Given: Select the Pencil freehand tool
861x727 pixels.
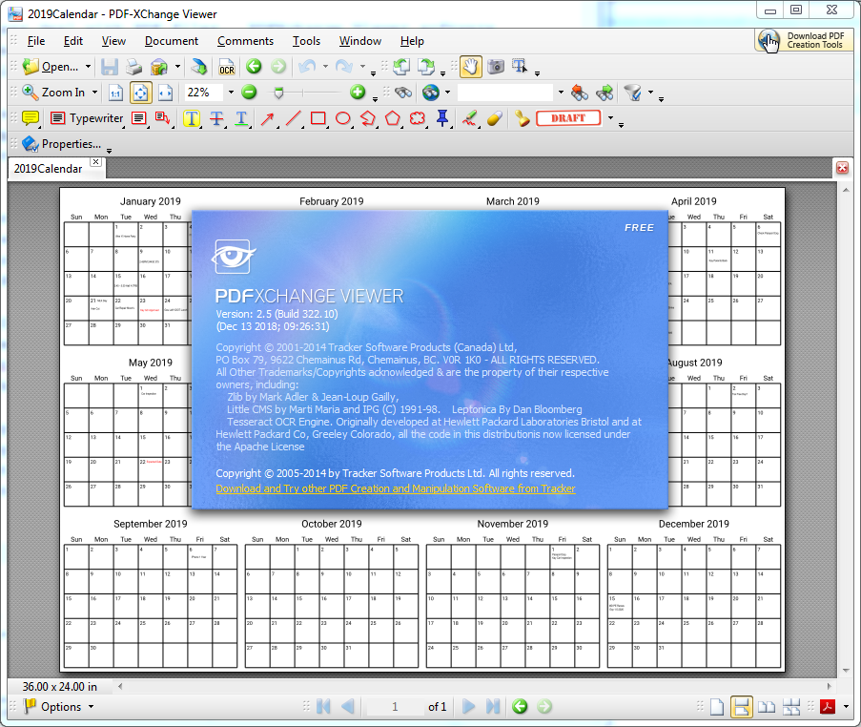Looking at the screenshot, I should click(469, 118).
